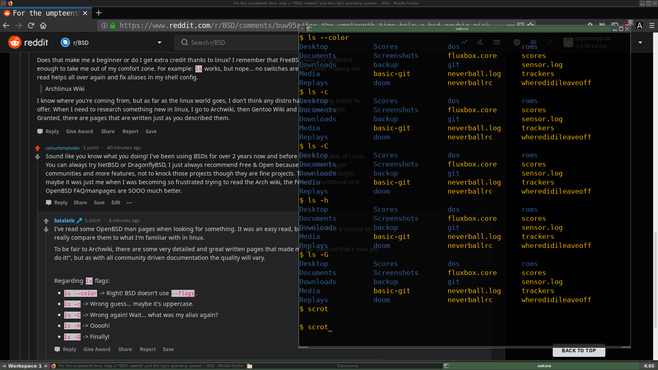Close the current Reddit tab
Viewport: 658px width, 370px height.
(85, 13)
